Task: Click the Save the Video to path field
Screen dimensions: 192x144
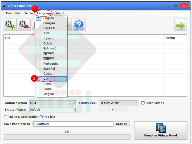Action: (73, 124)
